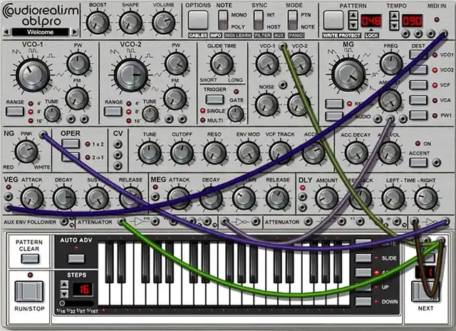Toggle the AUTO ADV button

tap(76, 258)
